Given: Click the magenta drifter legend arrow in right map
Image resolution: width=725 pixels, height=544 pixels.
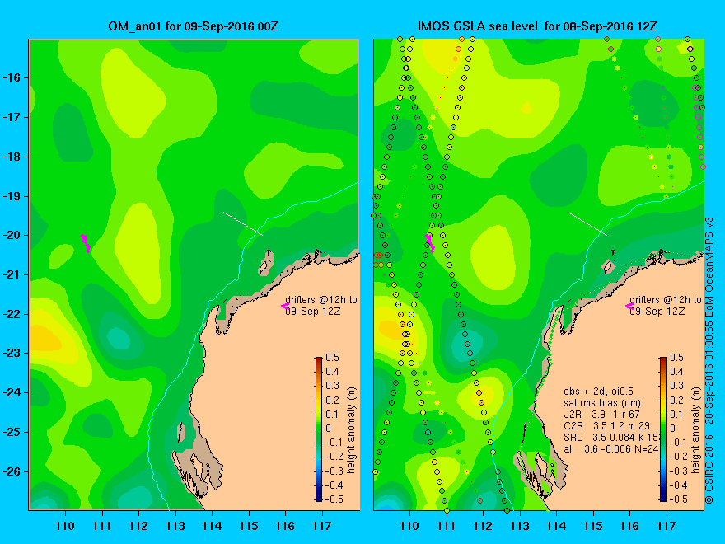Looking at the screenshot, I should pos(629,306).
